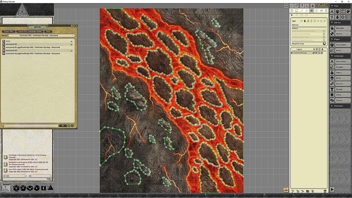
Task: Click the Modifier box value
Action: pyautogui.click(x=5, y=187)
